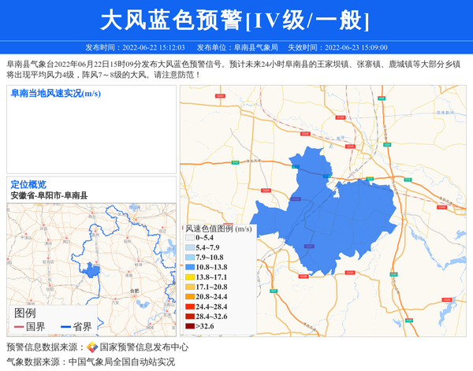Select the >32.6 dark red swatch
This screenshot has width=473, height=371.
190,326
